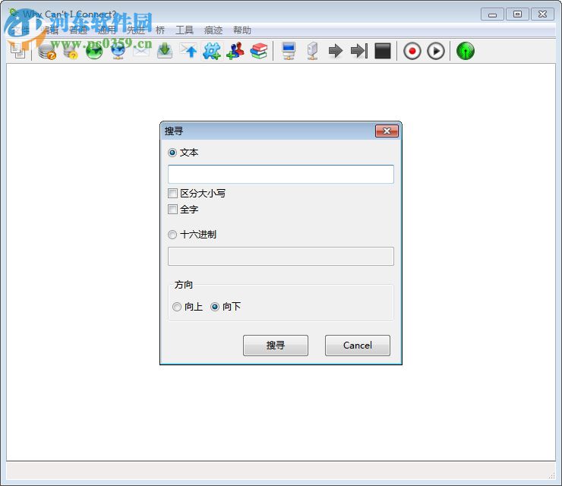562x486 pixels.
Task: Open the 编辑 menu
Action: (50, 30)
